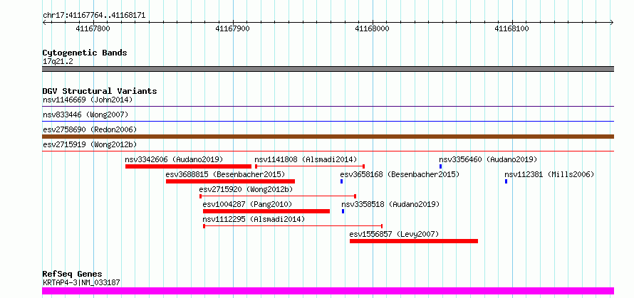The height and width of the screenshot is (298, 634).
Task: Open the nsv3356460 (Audano2019) label
Action: pos(488,159)
